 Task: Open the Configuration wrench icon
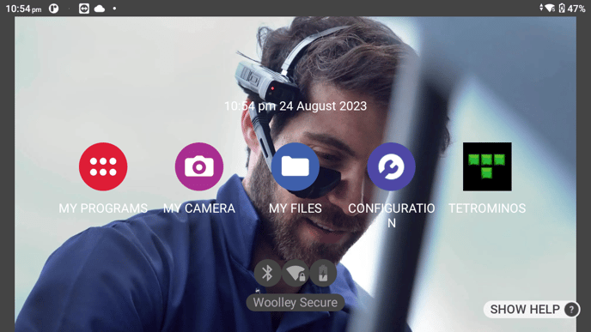pos(391,166)
